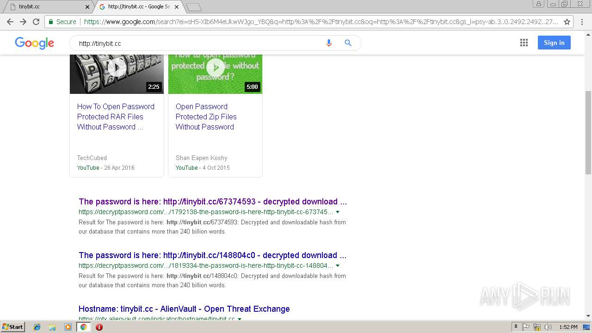Open the red antivirus taskbar icon
Image resolution: width=592 pixels, height=333 pixels.
coord(99,327)
